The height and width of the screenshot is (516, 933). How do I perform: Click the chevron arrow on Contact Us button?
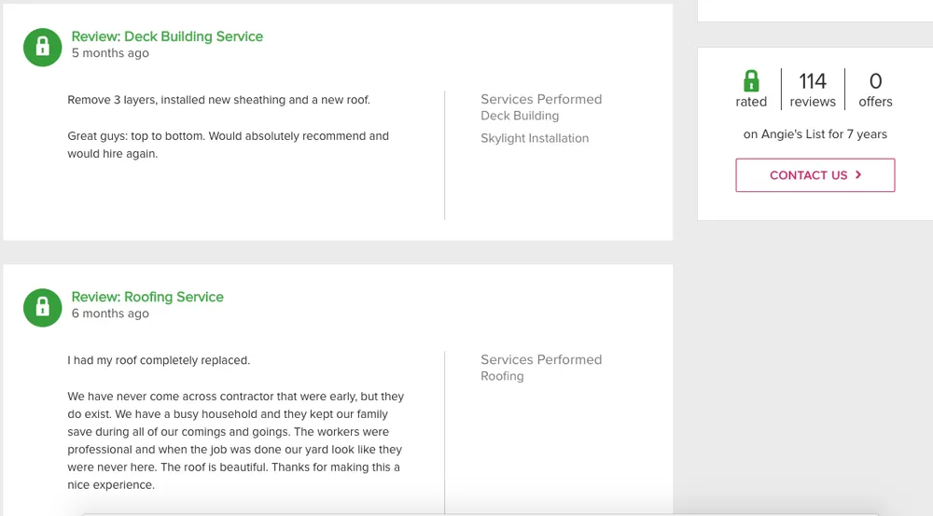click(x=858, y=174)
